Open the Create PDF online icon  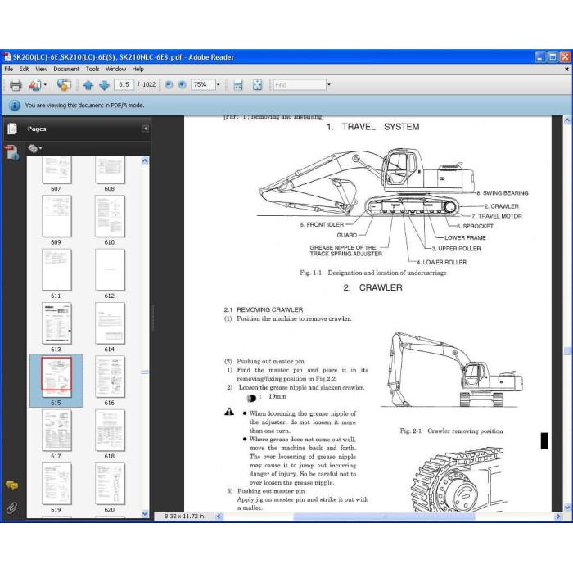[x=35, y=85]
